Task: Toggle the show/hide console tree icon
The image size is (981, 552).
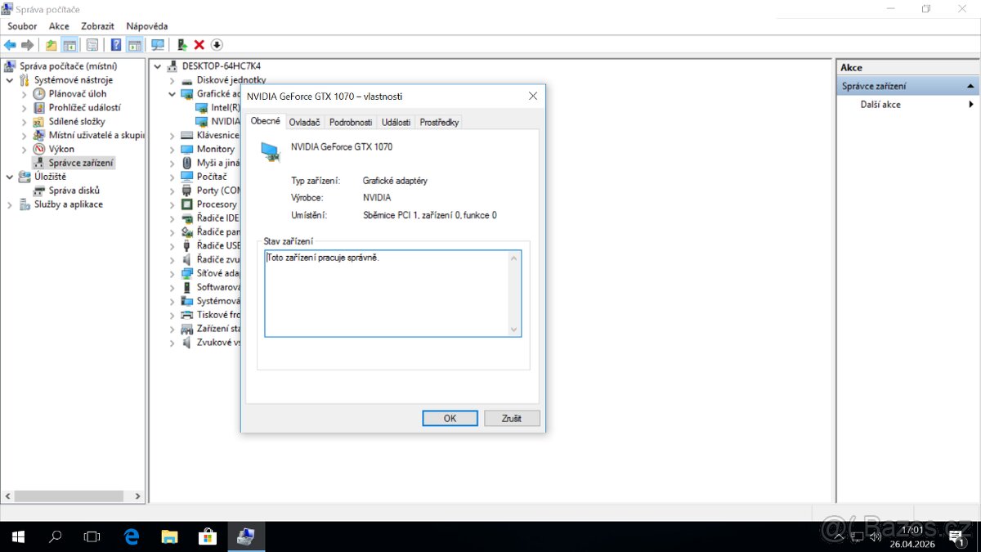Action: click(x=70, y=45)
